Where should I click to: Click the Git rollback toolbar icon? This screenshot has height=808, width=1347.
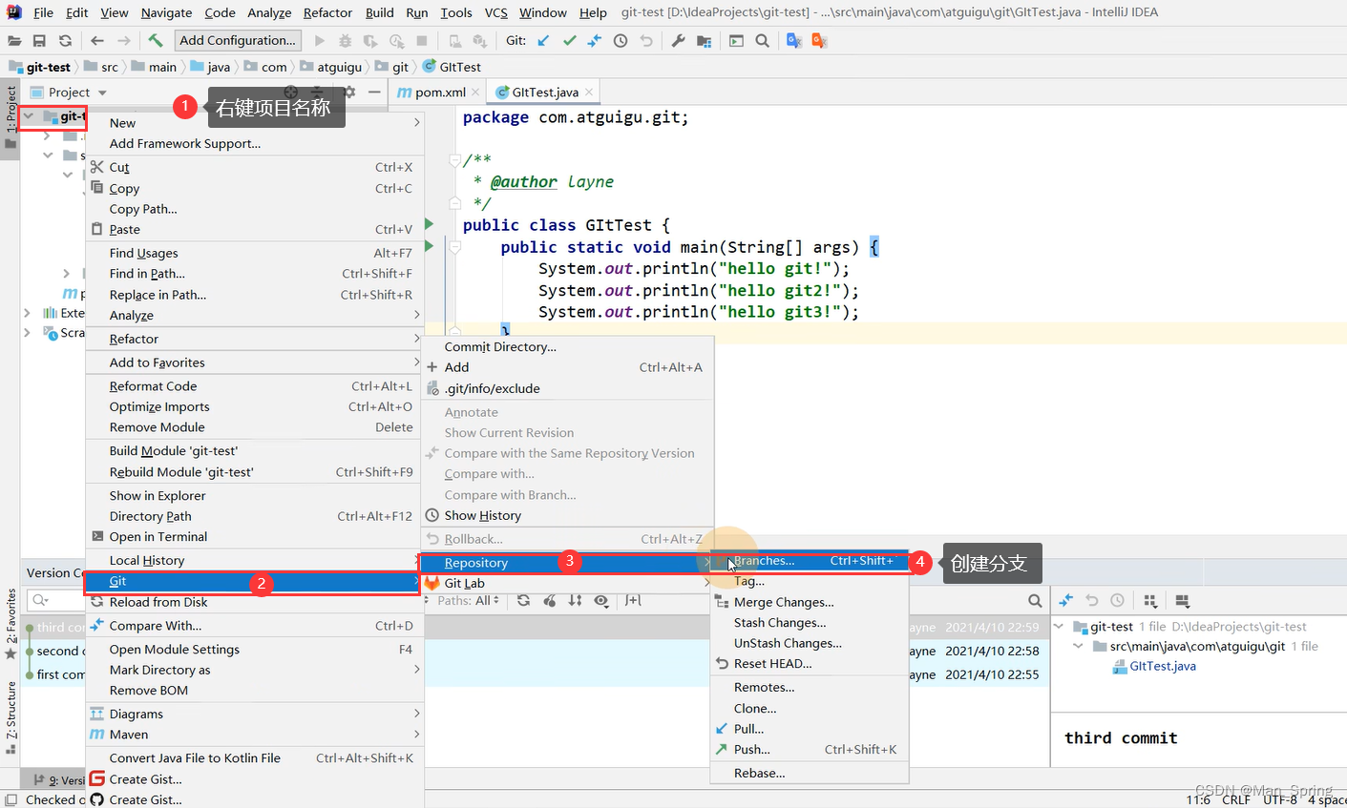pos(646,40)
